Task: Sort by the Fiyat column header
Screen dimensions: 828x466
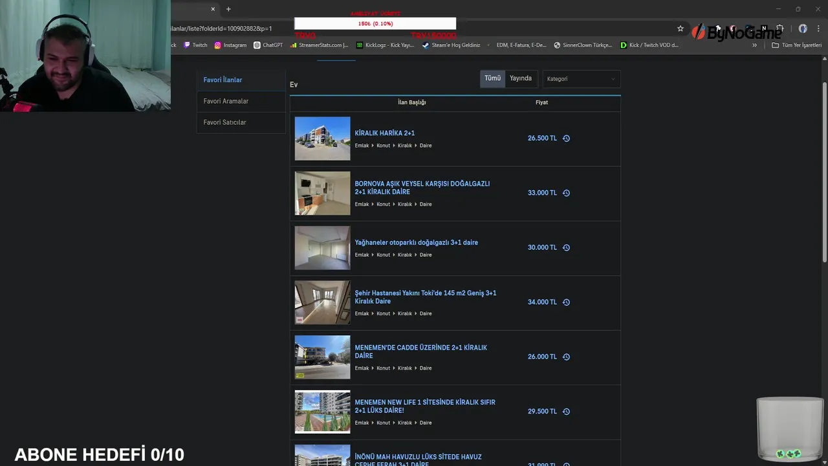Action: click(x=541, y=102)
